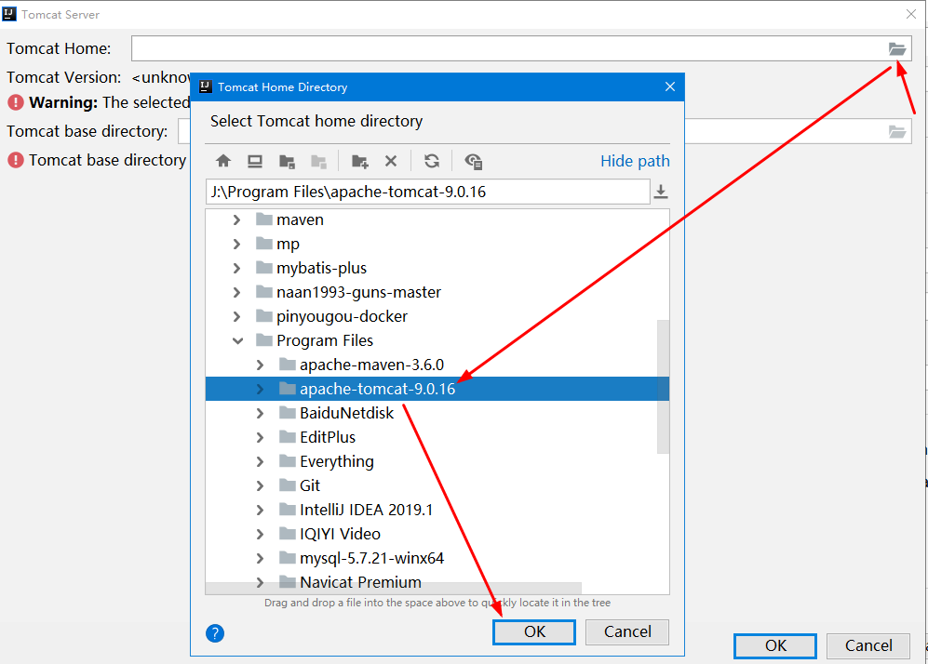Expand the maven folder node
This screenshot has height=664, width=928.
pyautogui.click(x=236, y=219)
